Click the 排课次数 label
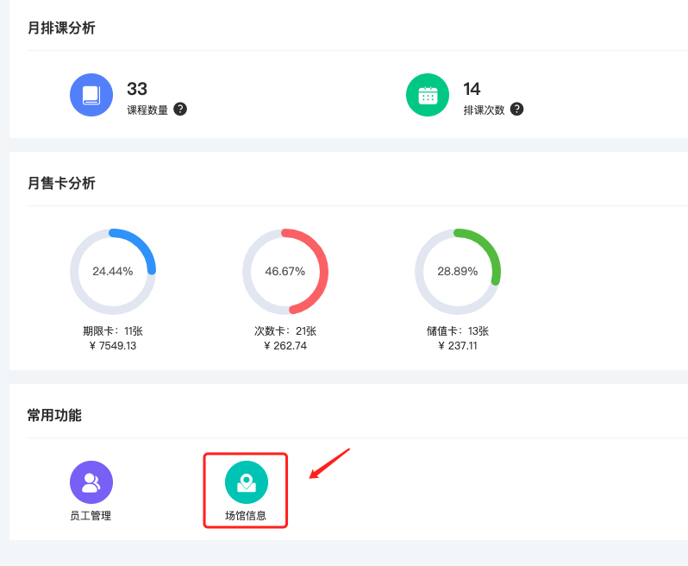 coord(484,110)
